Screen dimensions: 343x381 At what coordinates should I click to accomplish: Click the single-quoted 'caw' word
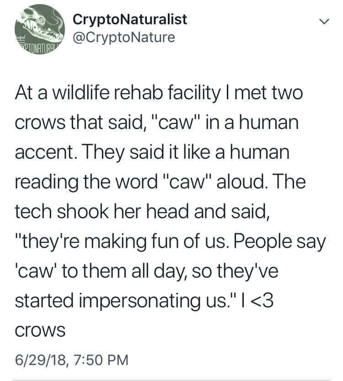(x=37, y=271)
